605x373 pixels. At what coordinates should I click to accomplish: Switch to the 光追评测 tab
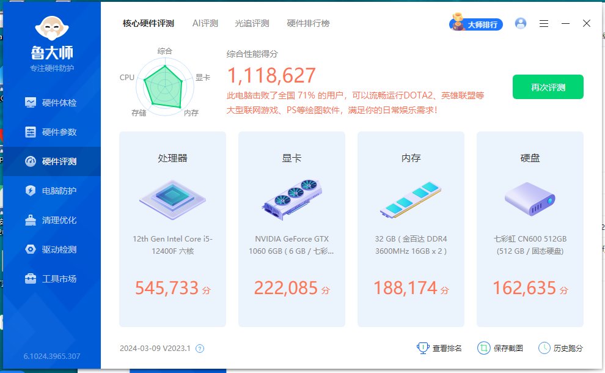252,24
